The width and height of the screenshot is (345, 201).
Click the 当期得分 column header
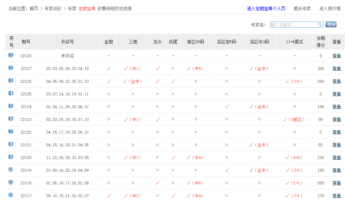tap(321, 42)
